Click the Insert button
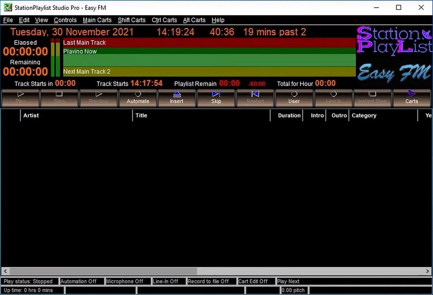This screenshot has height=295, width=433. coord(177,98)
